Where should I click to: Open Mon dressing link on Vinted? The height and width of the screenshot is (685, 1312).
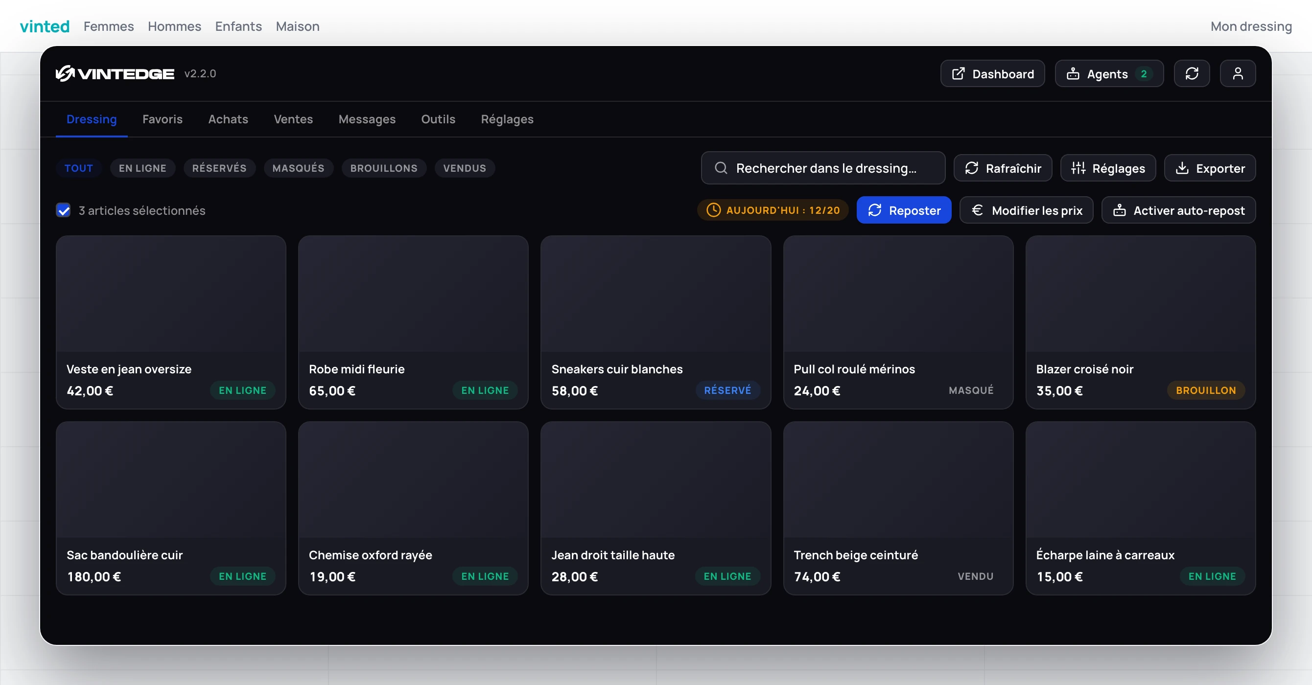pyautogui.click(x=1251, y=26)
